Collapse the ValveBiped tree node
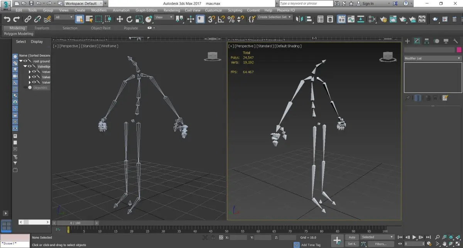 coord(25,66)
